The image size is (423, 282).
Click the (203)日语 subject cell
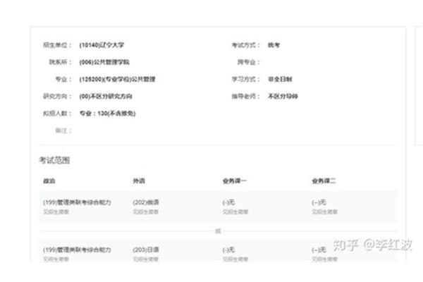(x=146, y=250)
